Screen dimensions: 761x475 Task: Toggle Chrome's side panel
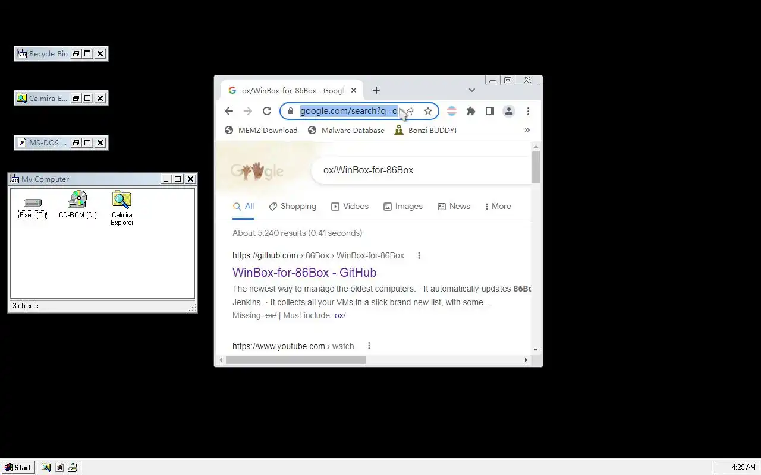tap(490, 111)
